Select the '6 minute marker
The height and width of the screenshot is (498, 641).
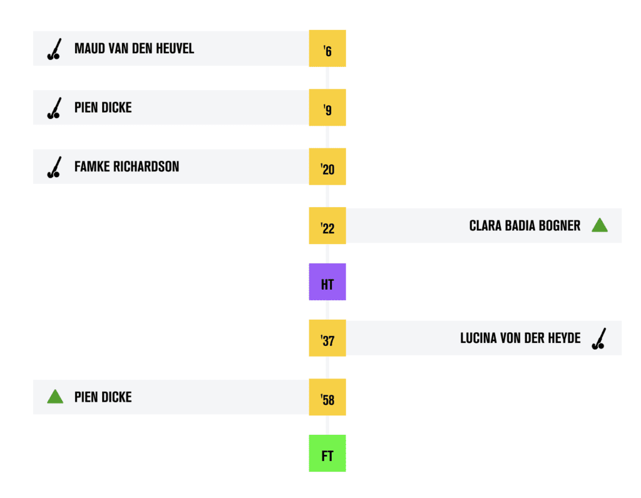(327, 49)
